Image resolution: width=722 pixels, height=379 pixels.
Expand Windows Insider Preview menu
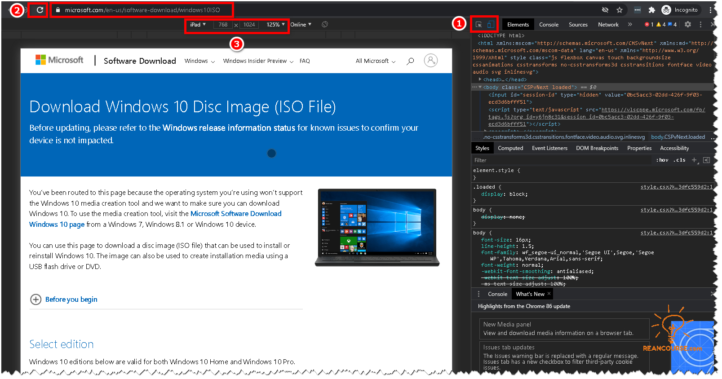coord(258,61)
